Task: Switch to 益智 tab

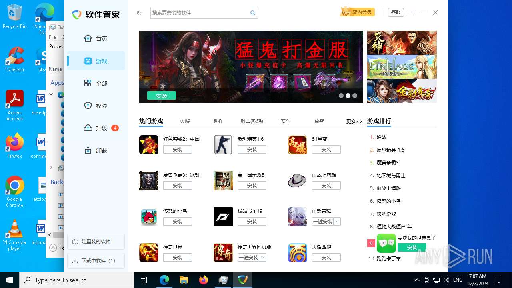Action: [319, 121]
